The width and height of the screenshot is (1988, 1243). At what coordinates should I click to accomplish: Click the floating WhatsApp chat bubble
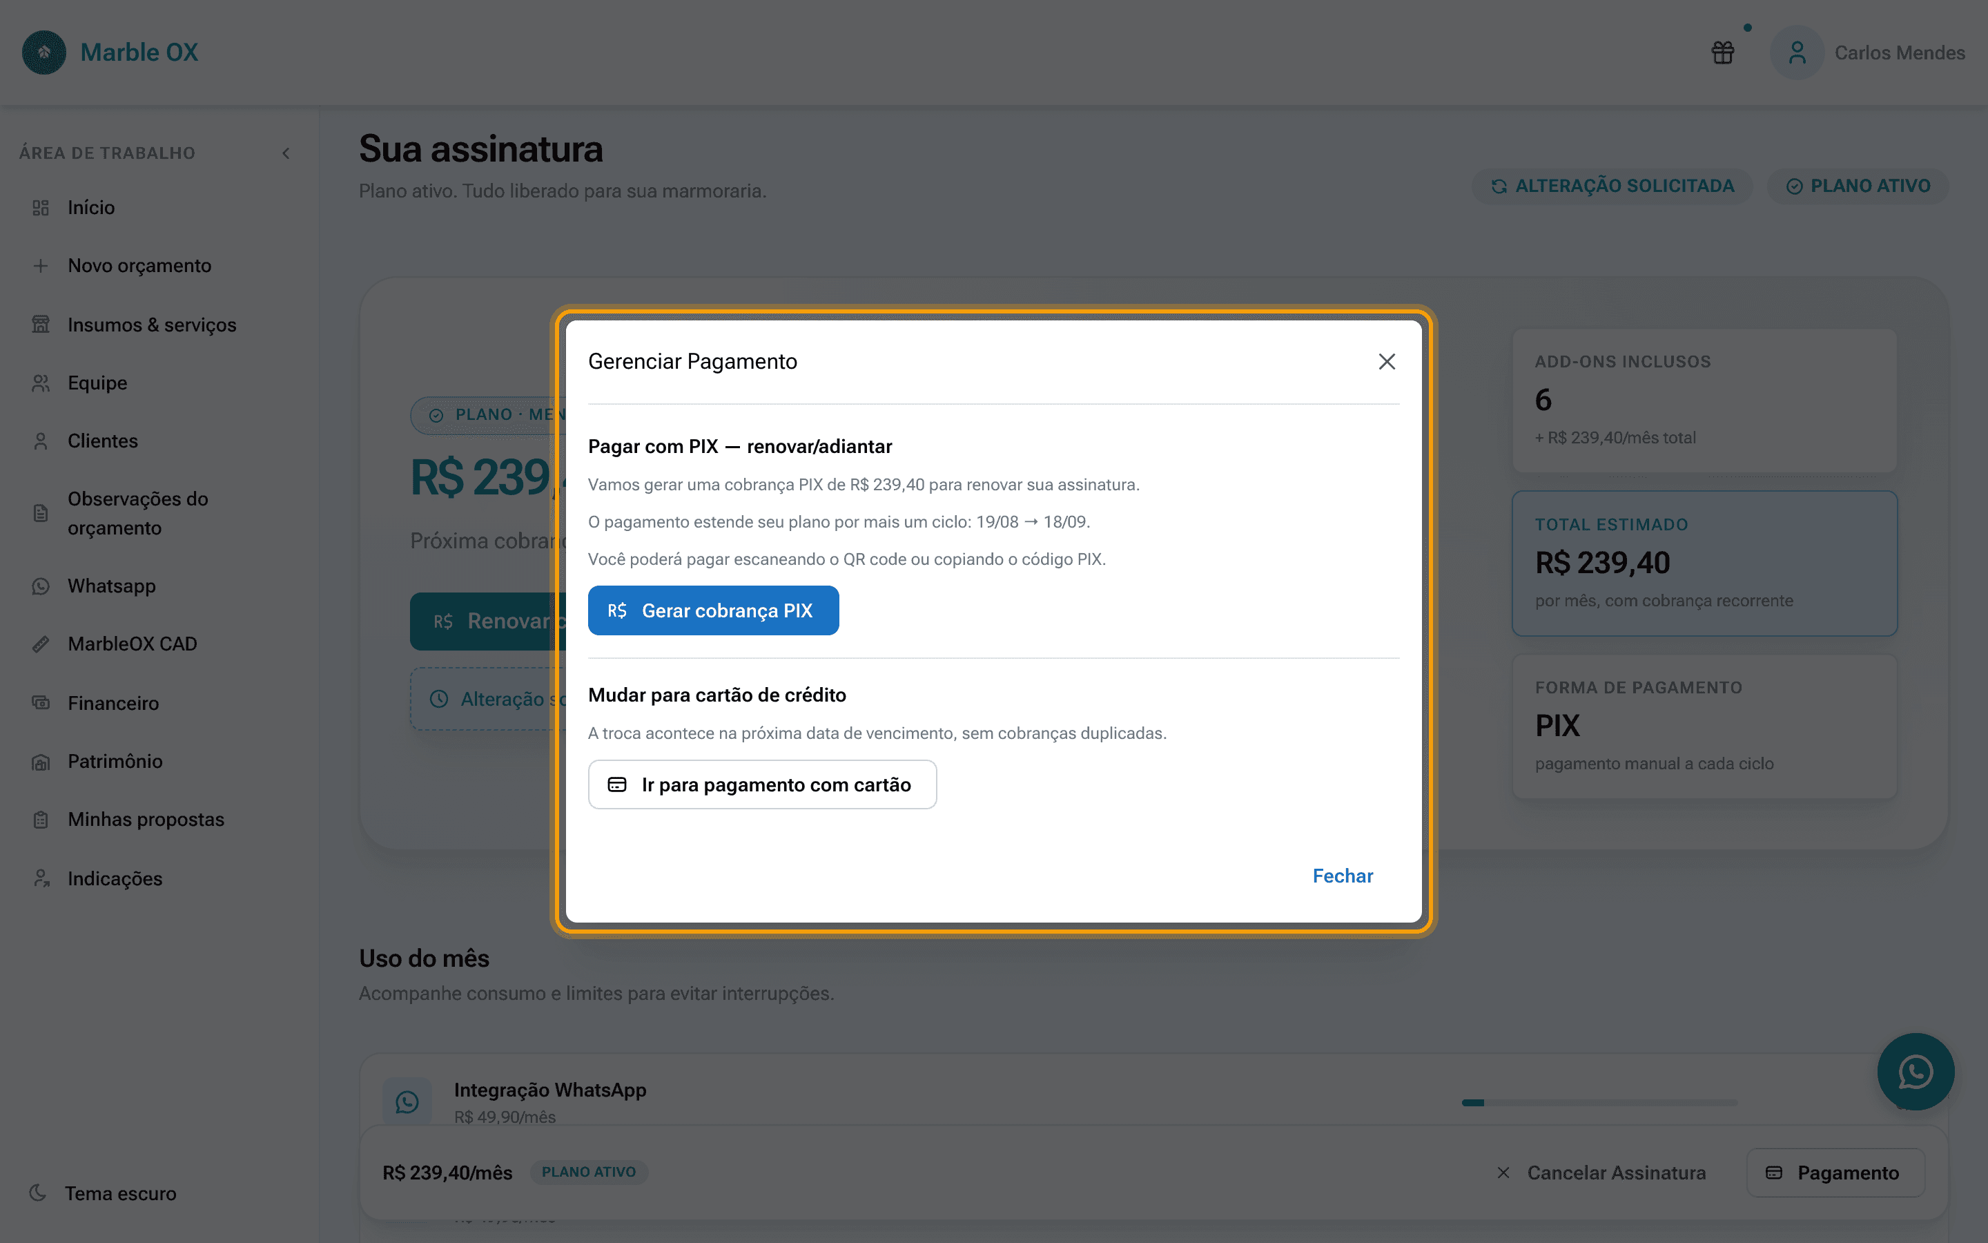pos(1915,1071)
